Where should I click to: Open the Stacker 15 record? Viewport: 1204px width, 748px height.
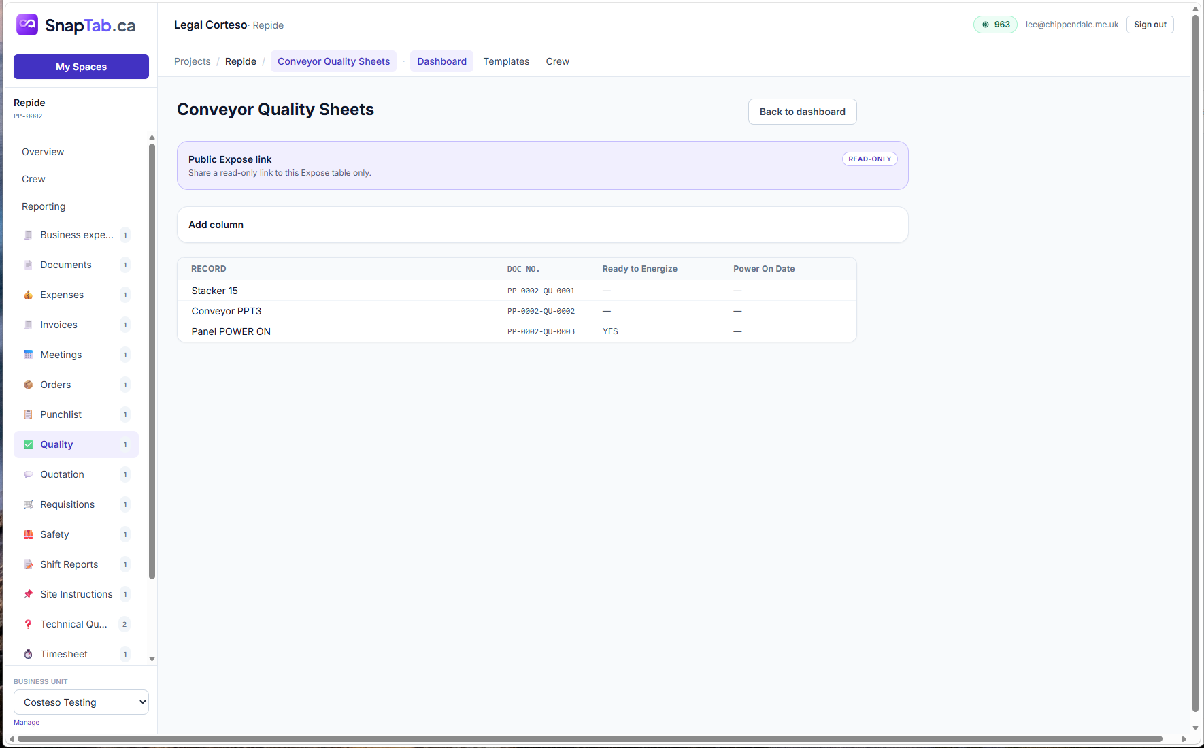(214, 291)
